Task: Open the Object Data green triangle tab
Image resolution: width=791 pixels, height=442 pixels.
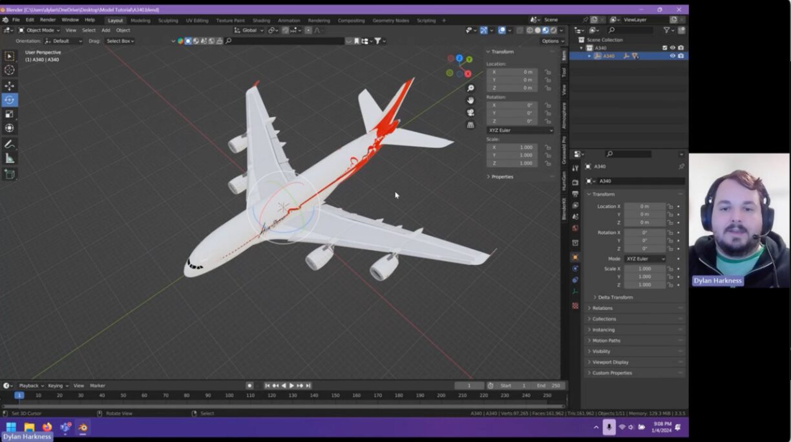Action: point(575,292)
